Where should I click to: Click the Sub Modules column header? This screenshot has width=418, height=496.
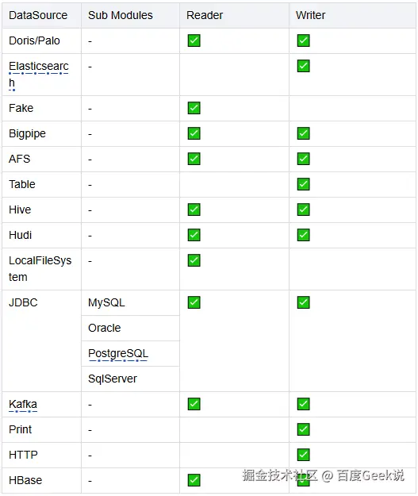pyautogui.click(x=120, y=15)
